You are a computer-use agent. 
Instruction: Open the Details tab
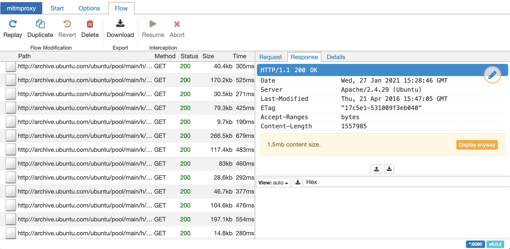pyautogui.click(x=336, y=57)
